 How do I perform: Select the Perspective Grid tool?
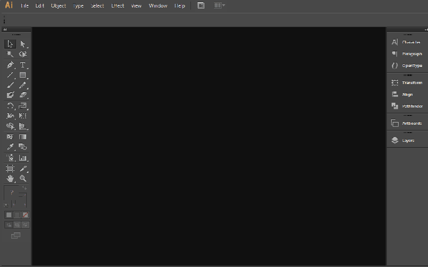point(22,126)
